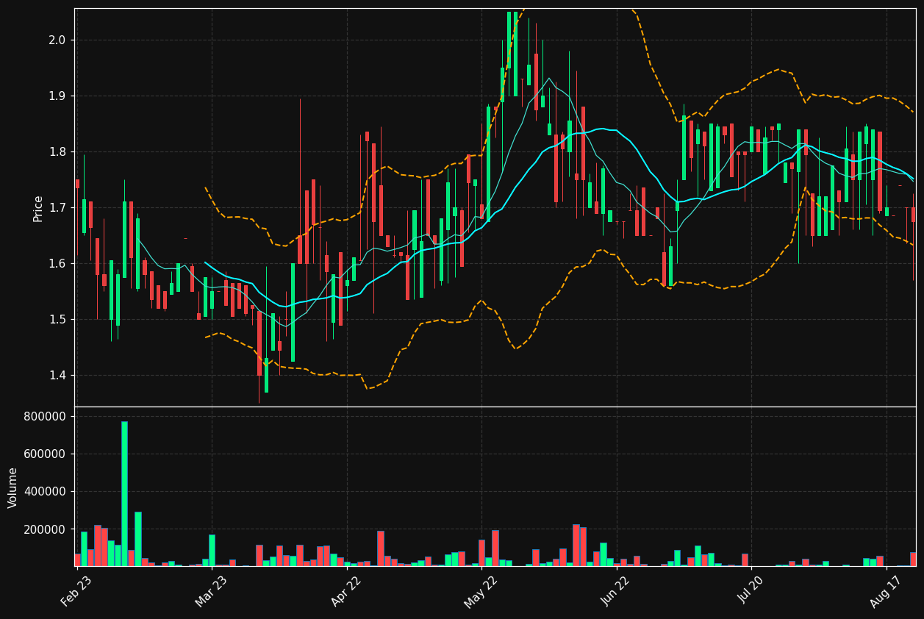Viewport: 924px width, 619px height.
Task: Click the Feb 23 date label
Action: pyautogui.click(x=76, y=591)
